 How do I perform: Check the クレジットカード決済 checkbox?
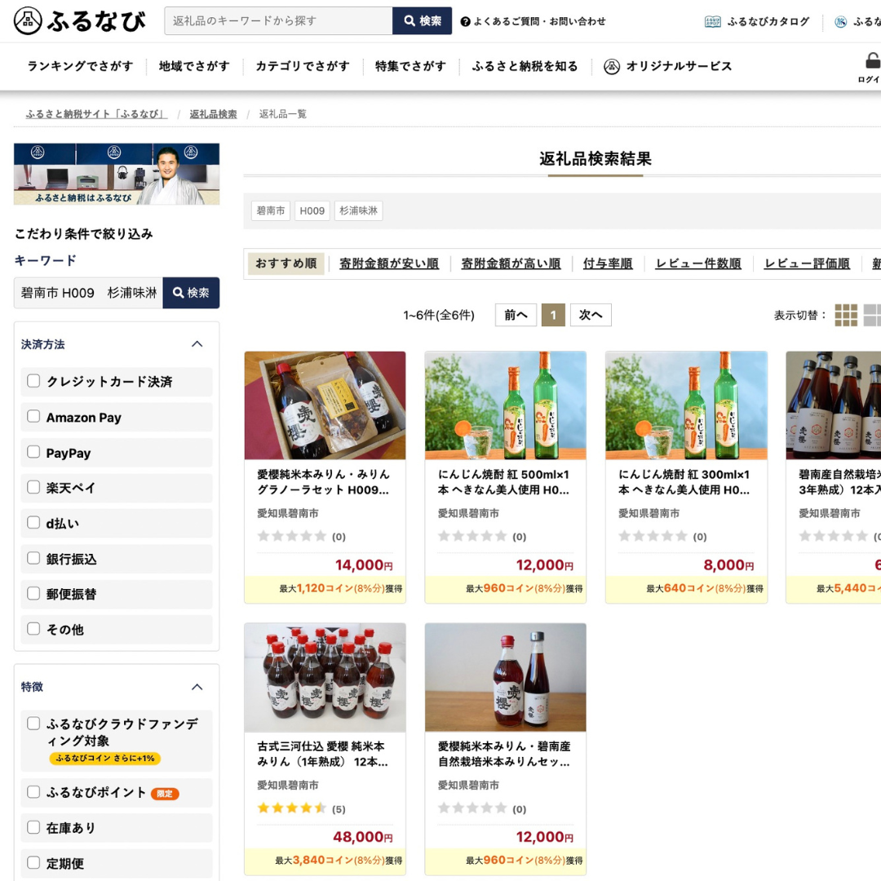(33, 381)
